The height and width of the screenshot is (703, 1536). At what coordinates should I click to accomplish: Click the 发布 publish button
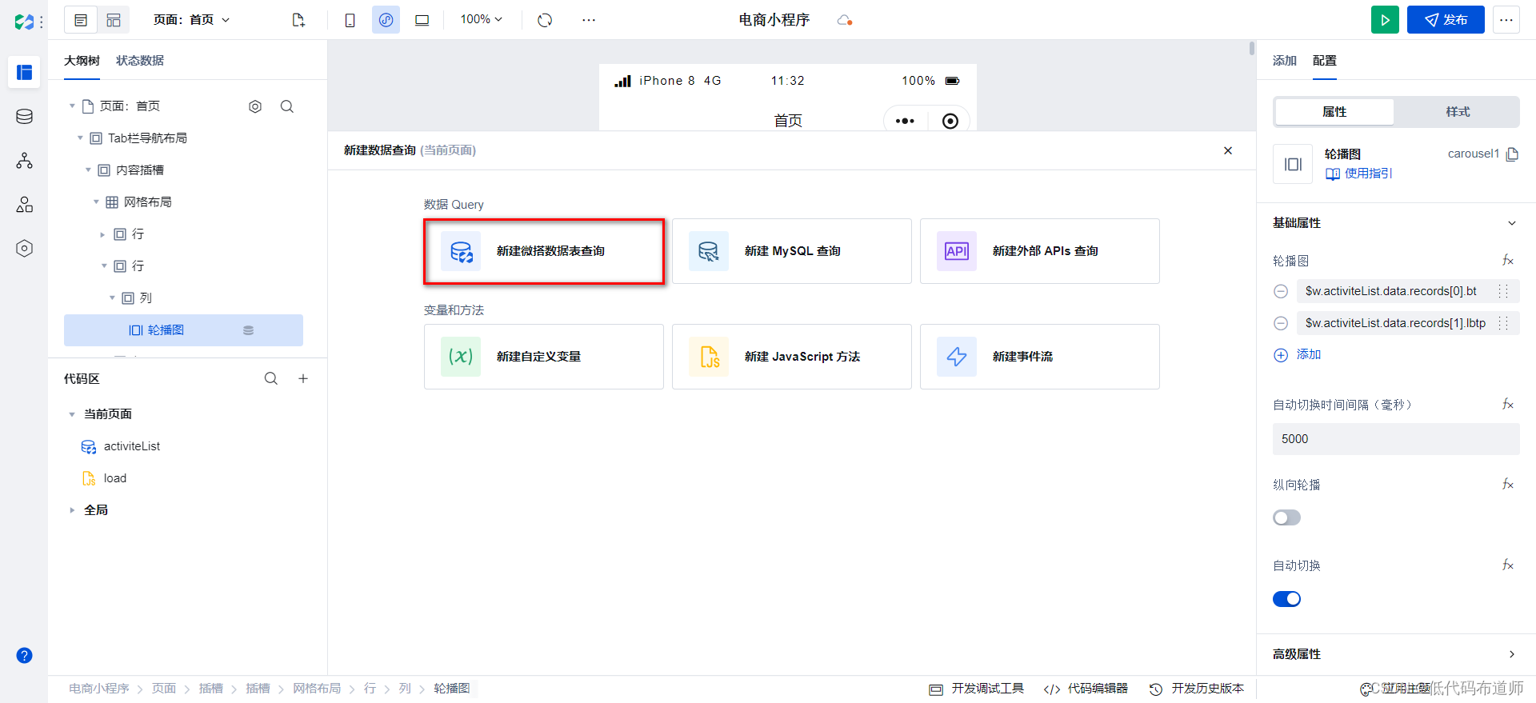(1446, 20)
